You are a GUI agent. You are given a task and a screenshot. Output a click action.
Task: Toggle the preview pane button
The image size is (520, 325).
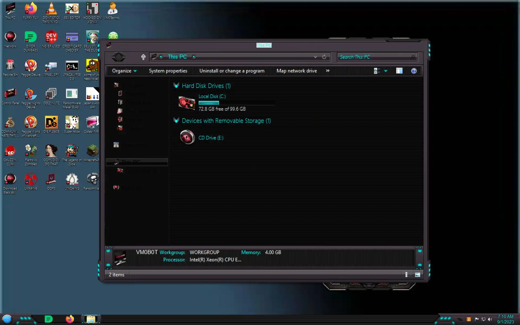[399, 71]
